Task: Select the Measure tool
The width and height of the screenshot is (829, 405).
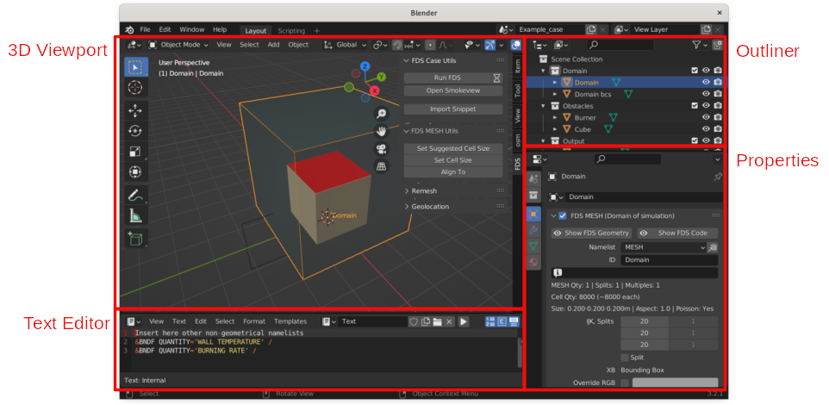Action: 136,215
